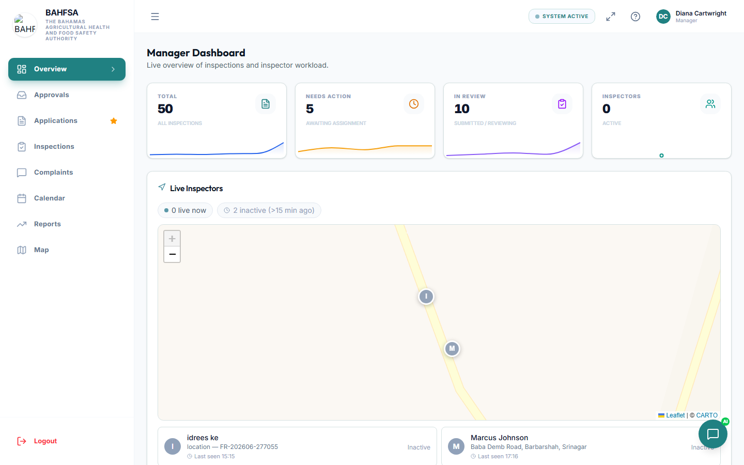Click the Map icon in sidebar
The image size is (744, 465).
point(22,250)
